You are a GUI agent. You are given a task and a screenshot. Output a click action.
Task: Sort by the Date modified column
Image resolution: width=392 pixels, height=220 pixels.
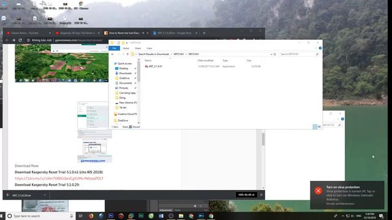pyautogui.click(x=206, y=61)
